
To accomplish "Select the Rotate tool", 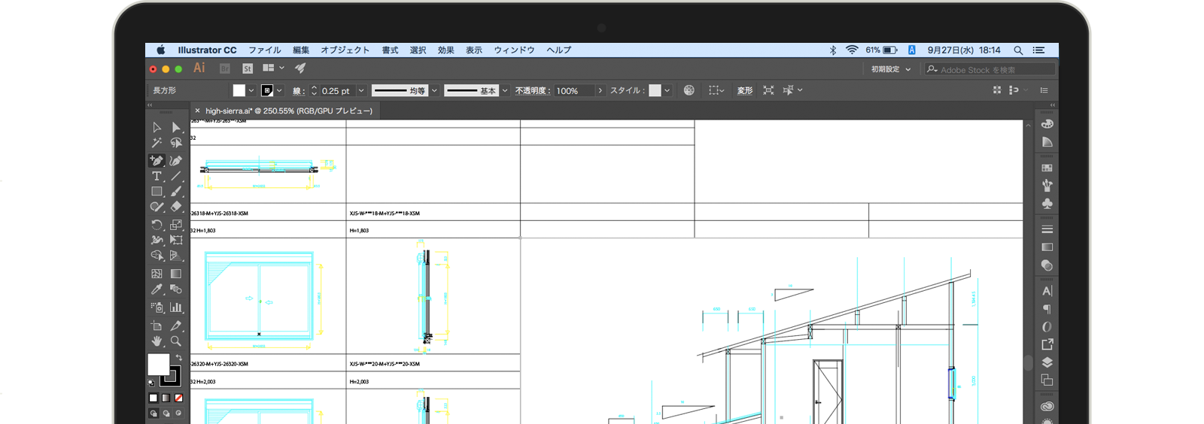I will pyautogui.click(x=157, y=225).
